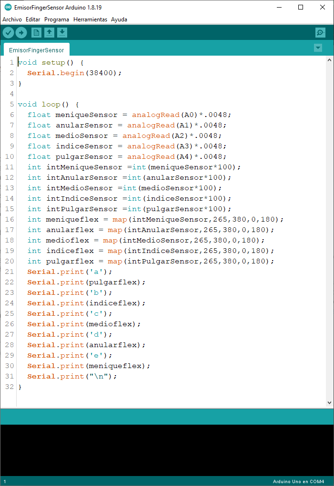Click 'intMedioSensor' declaration on line 13

pyautogui.click(x=80, y=188)
